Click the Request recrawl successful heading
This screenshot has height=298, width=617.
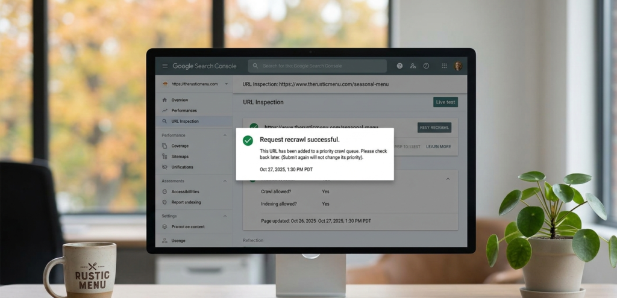299,140
